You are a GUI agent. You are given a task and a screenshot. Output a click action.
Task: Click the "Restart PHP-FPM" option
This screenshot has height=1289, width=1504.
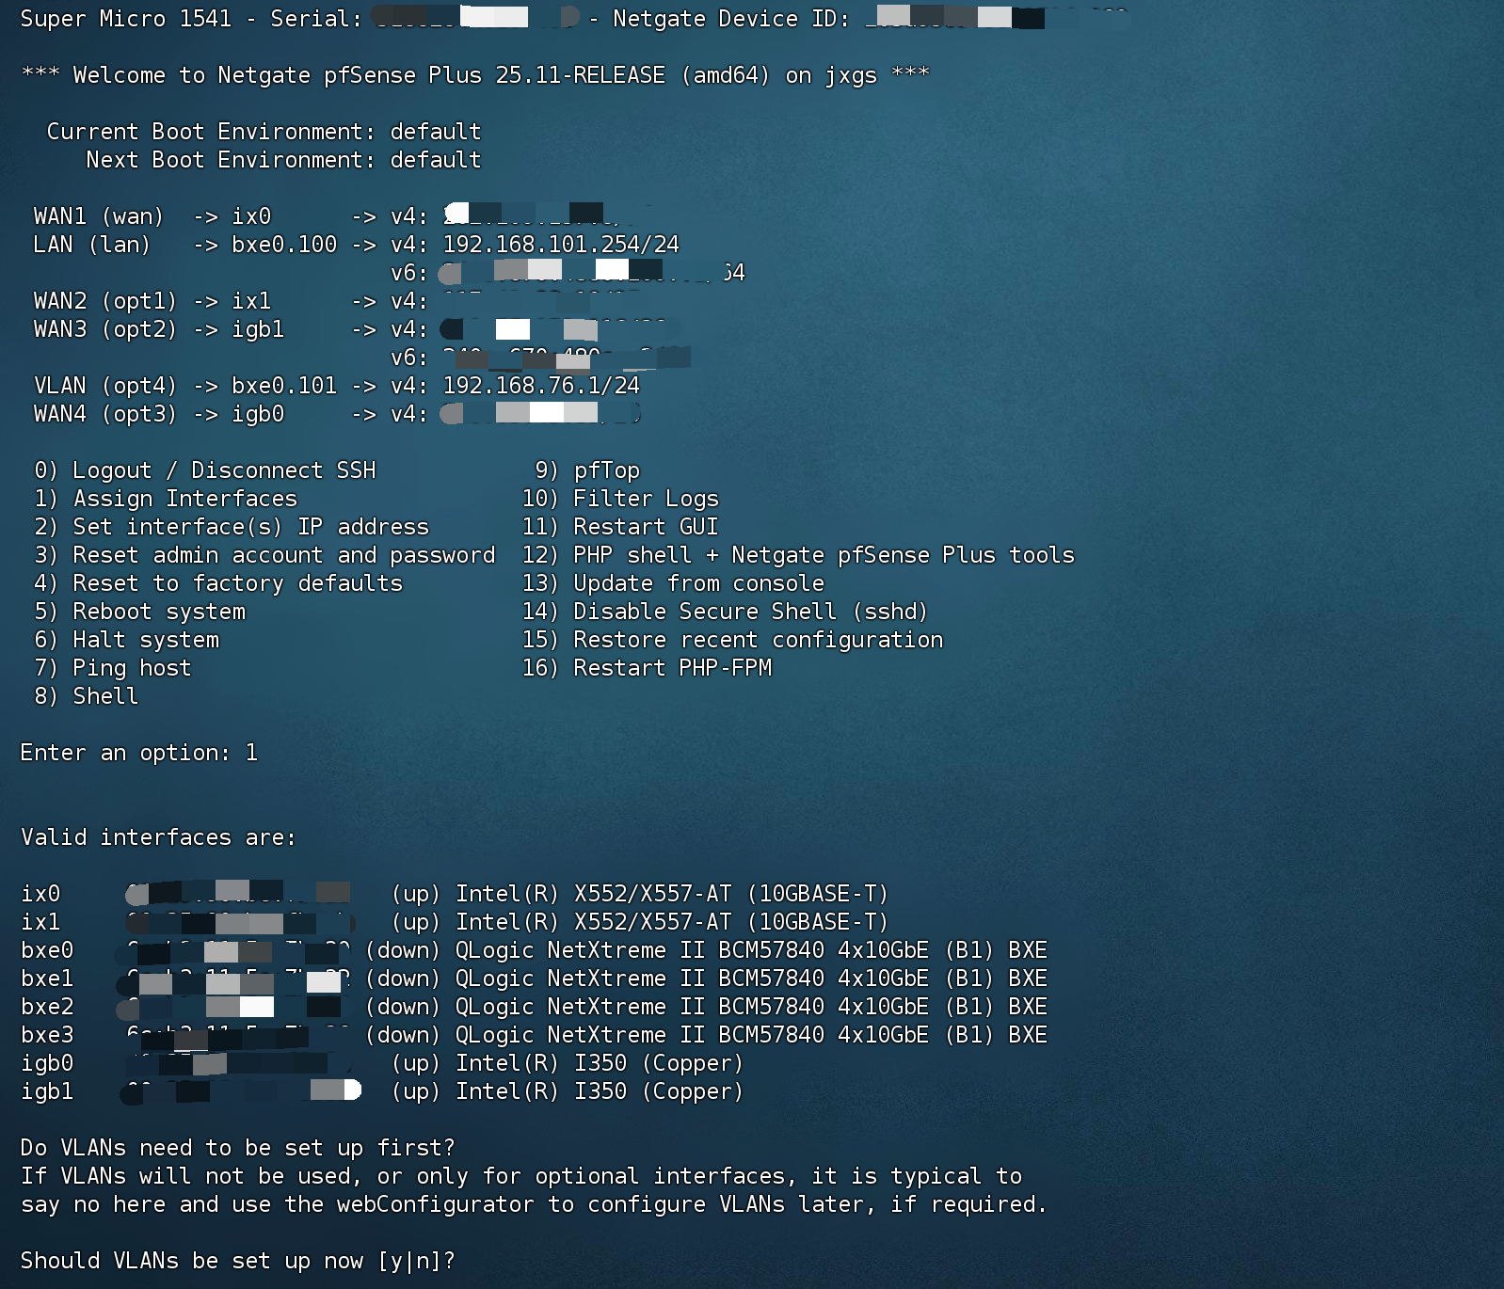672,668
